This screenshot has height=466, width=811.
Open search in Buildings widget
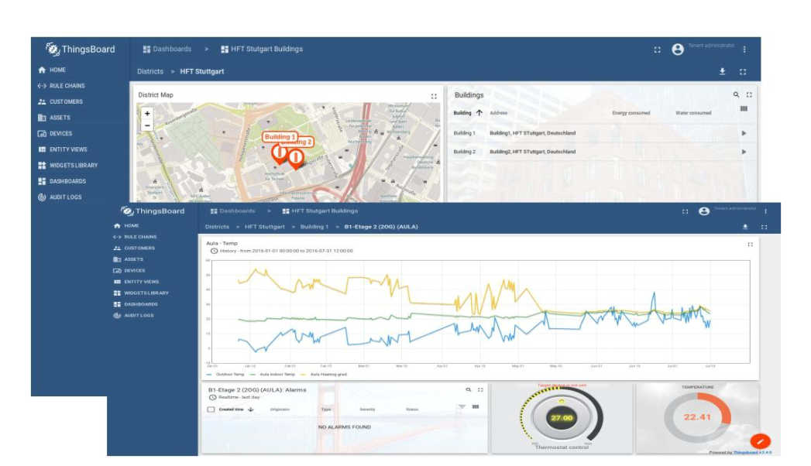736,94
